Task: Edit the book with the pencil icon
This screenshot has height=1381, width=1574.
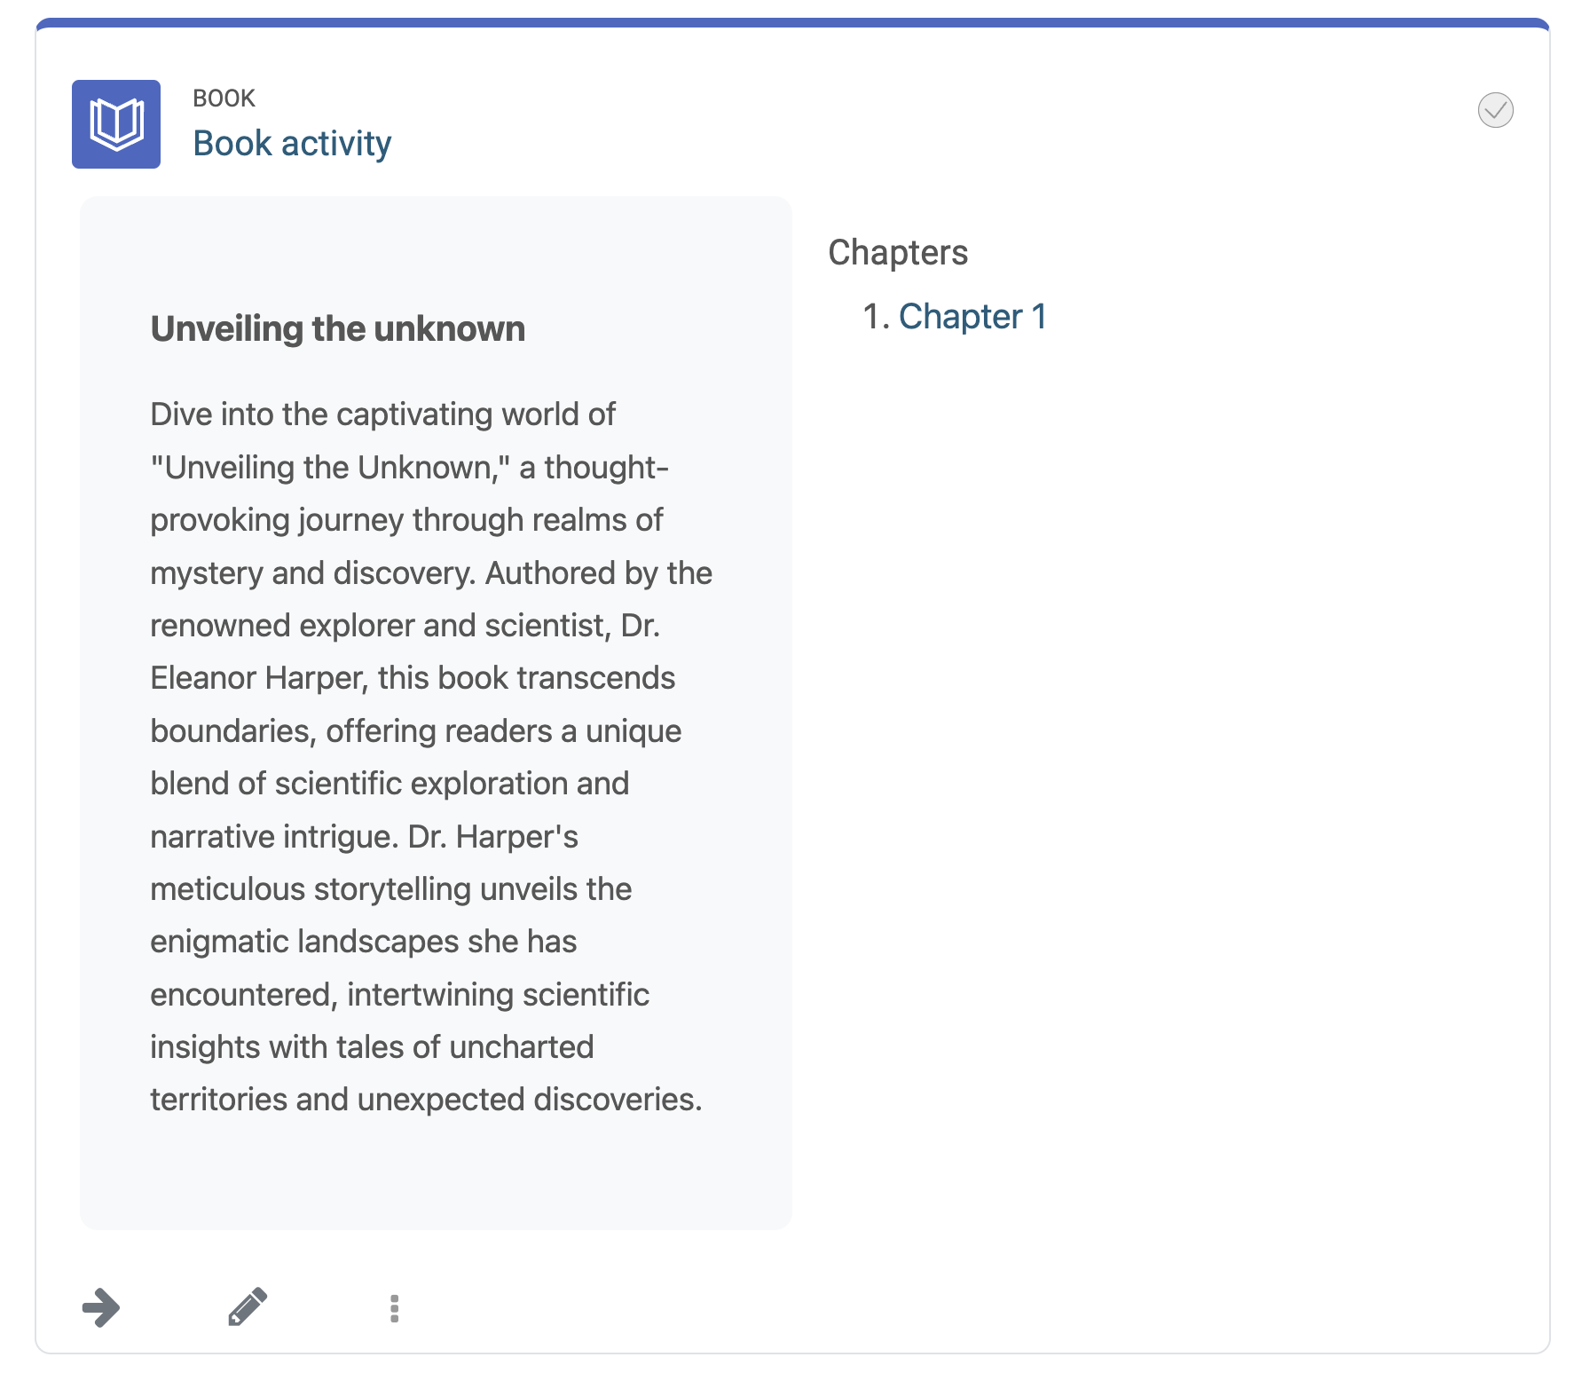Action: 248,1307
